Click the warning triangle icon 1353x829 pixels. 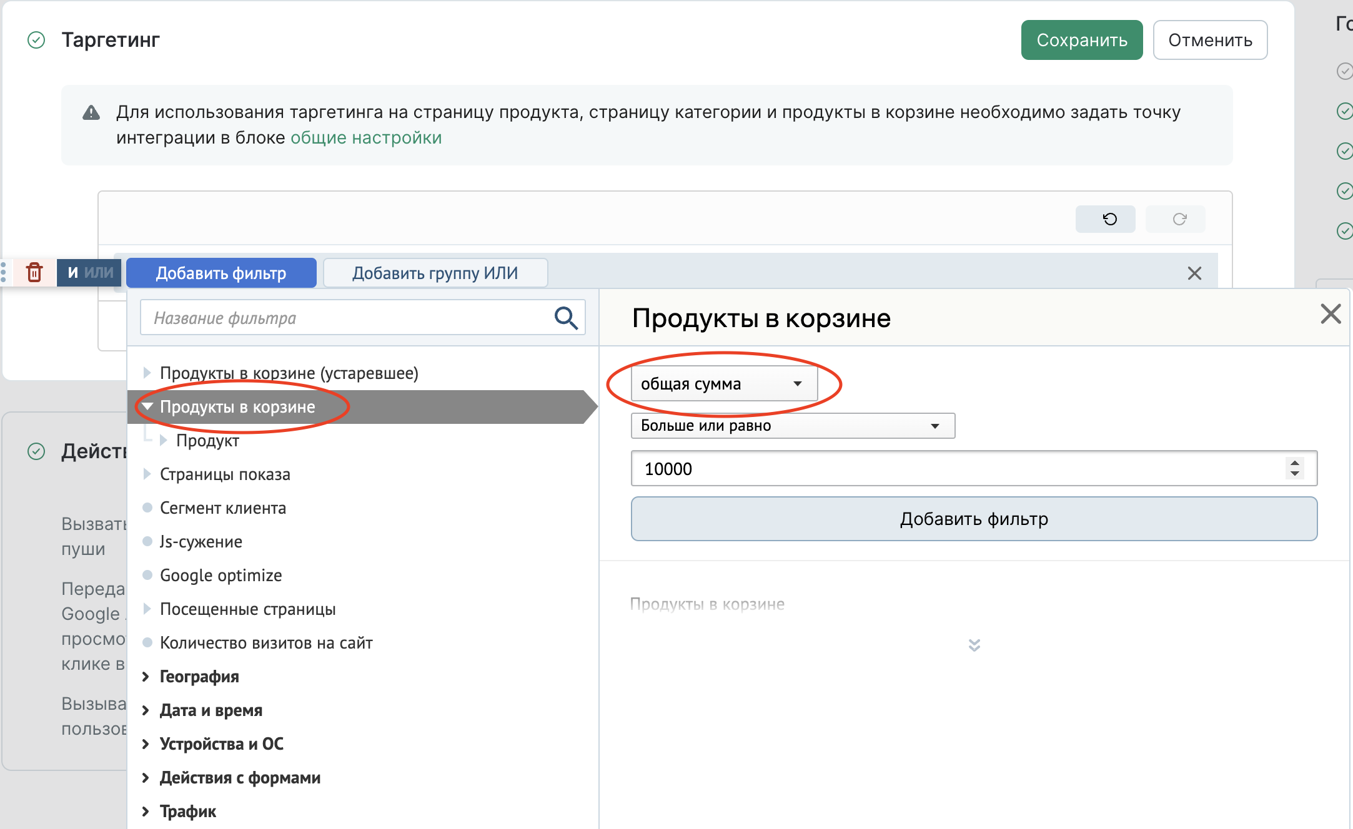(x=91, y=113)
